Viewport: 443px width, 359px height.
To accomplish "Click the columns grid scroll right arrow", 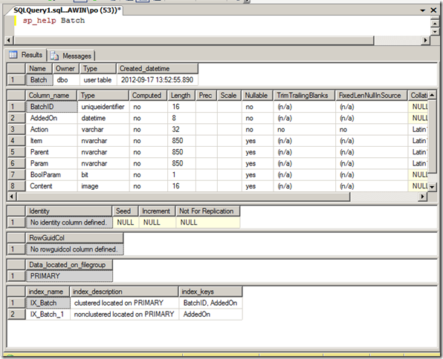I will coord(422,197).
